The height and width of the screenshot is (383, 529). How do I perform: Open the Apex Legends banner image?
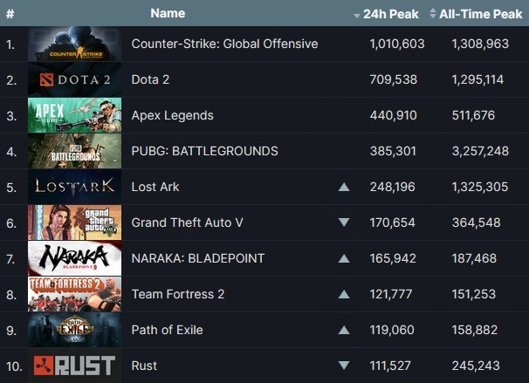74,116
